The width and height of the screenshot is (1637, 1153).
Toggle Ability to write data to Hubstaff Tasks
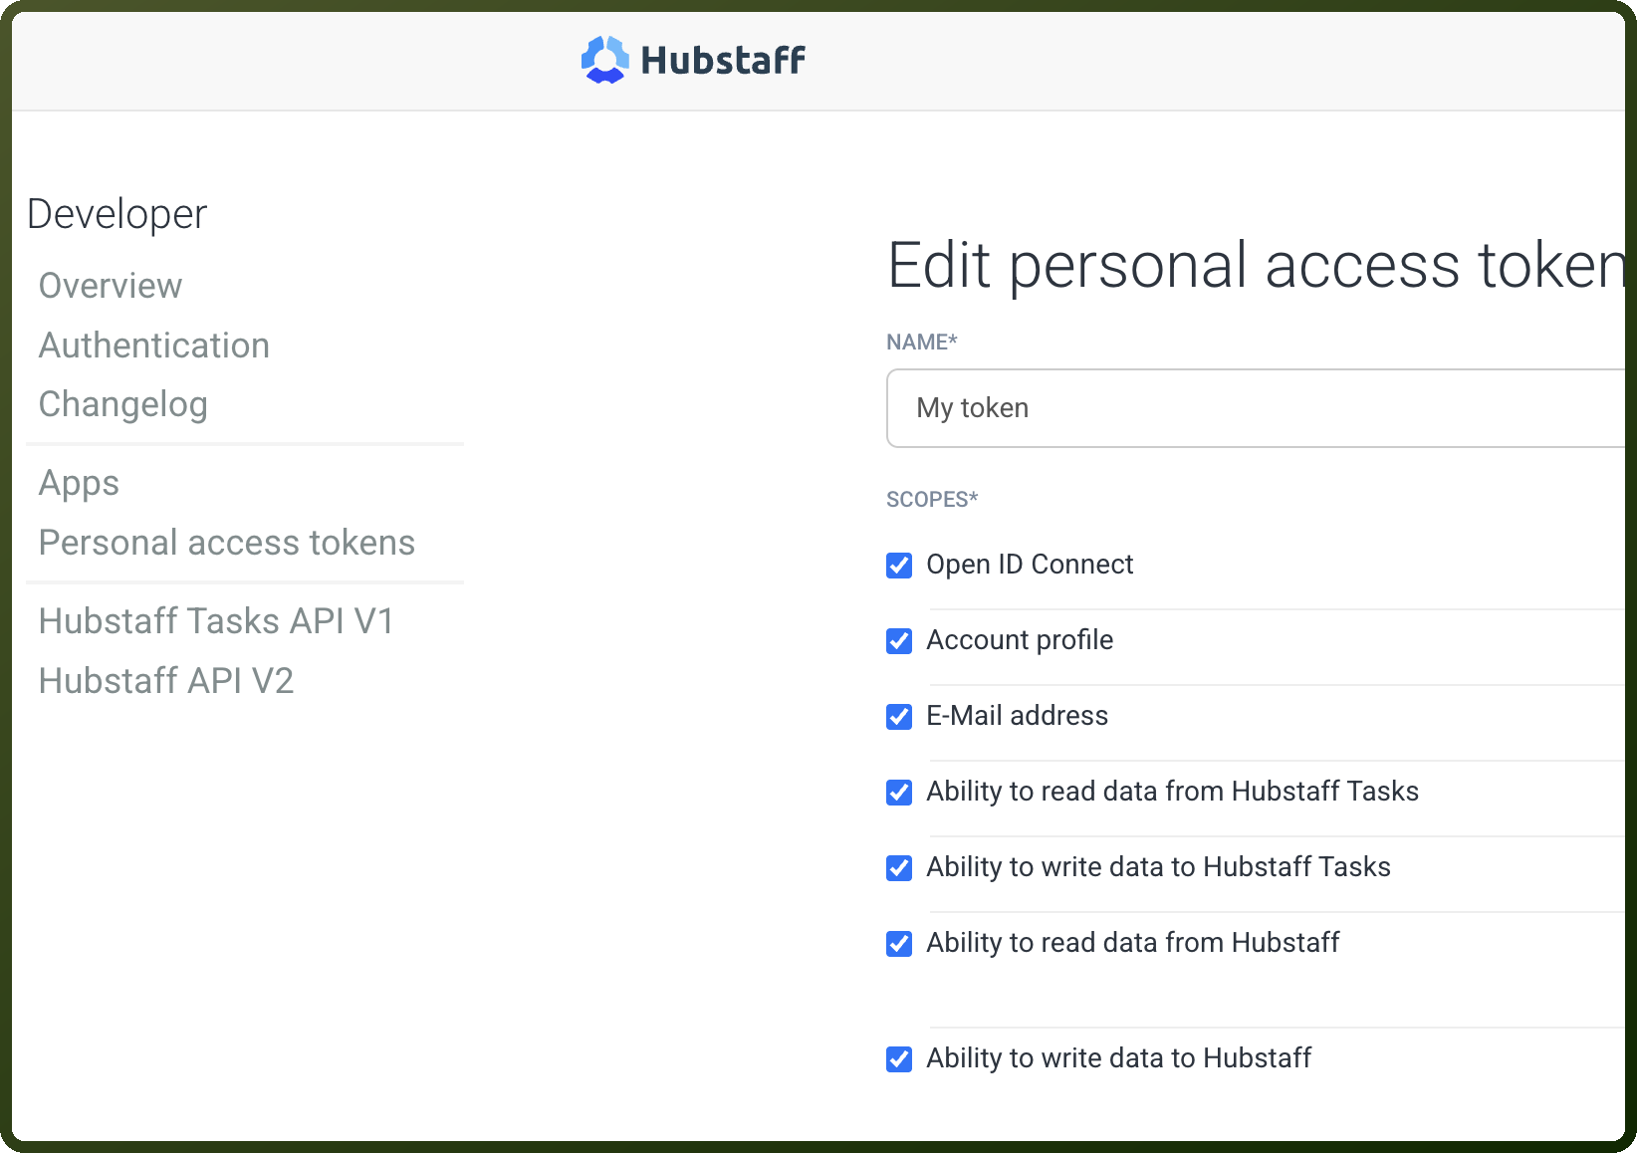(899, 868)
